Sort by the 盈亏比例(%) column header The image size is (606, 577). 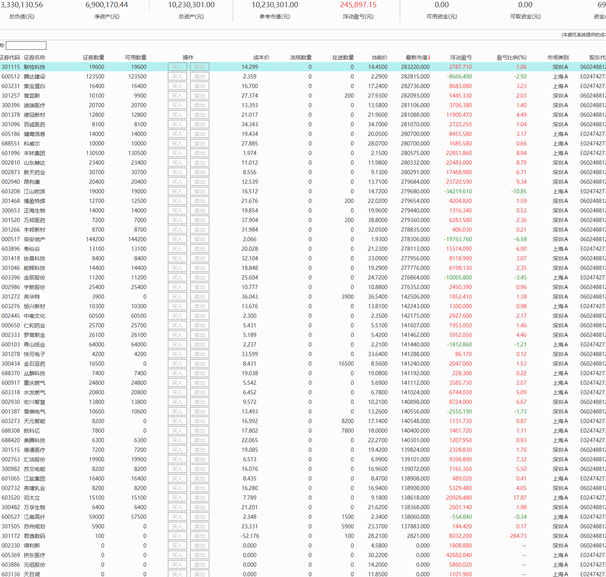pyautogui.click(x=512, y=57)
